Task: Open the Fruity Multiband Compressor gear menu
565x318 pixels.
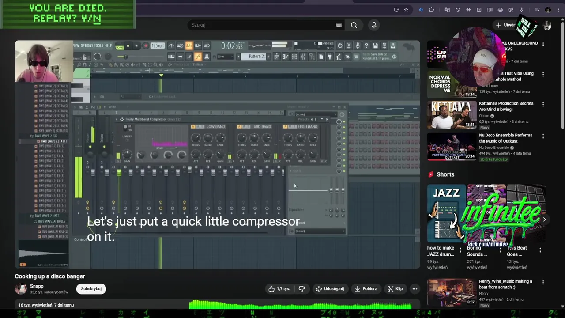Action: 122,119
